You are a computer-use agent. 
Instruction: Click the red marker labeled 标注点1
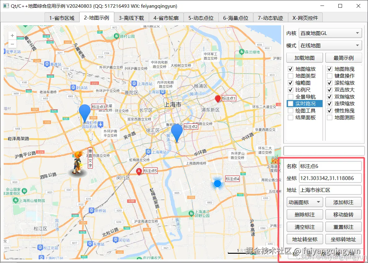(x=218, y=99)
